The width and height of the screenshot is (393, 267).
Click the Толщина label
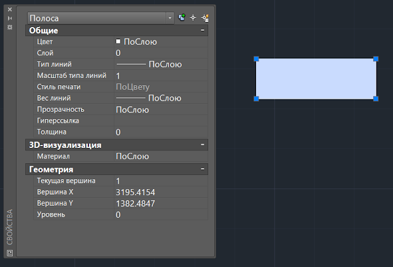[52, 132]
